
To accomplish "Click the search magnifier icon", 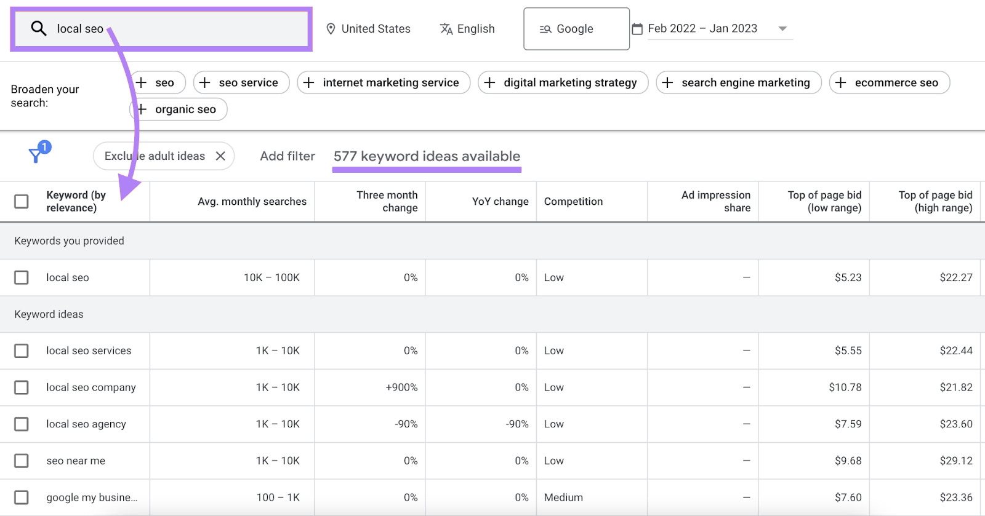I will [x=39, y=28].
